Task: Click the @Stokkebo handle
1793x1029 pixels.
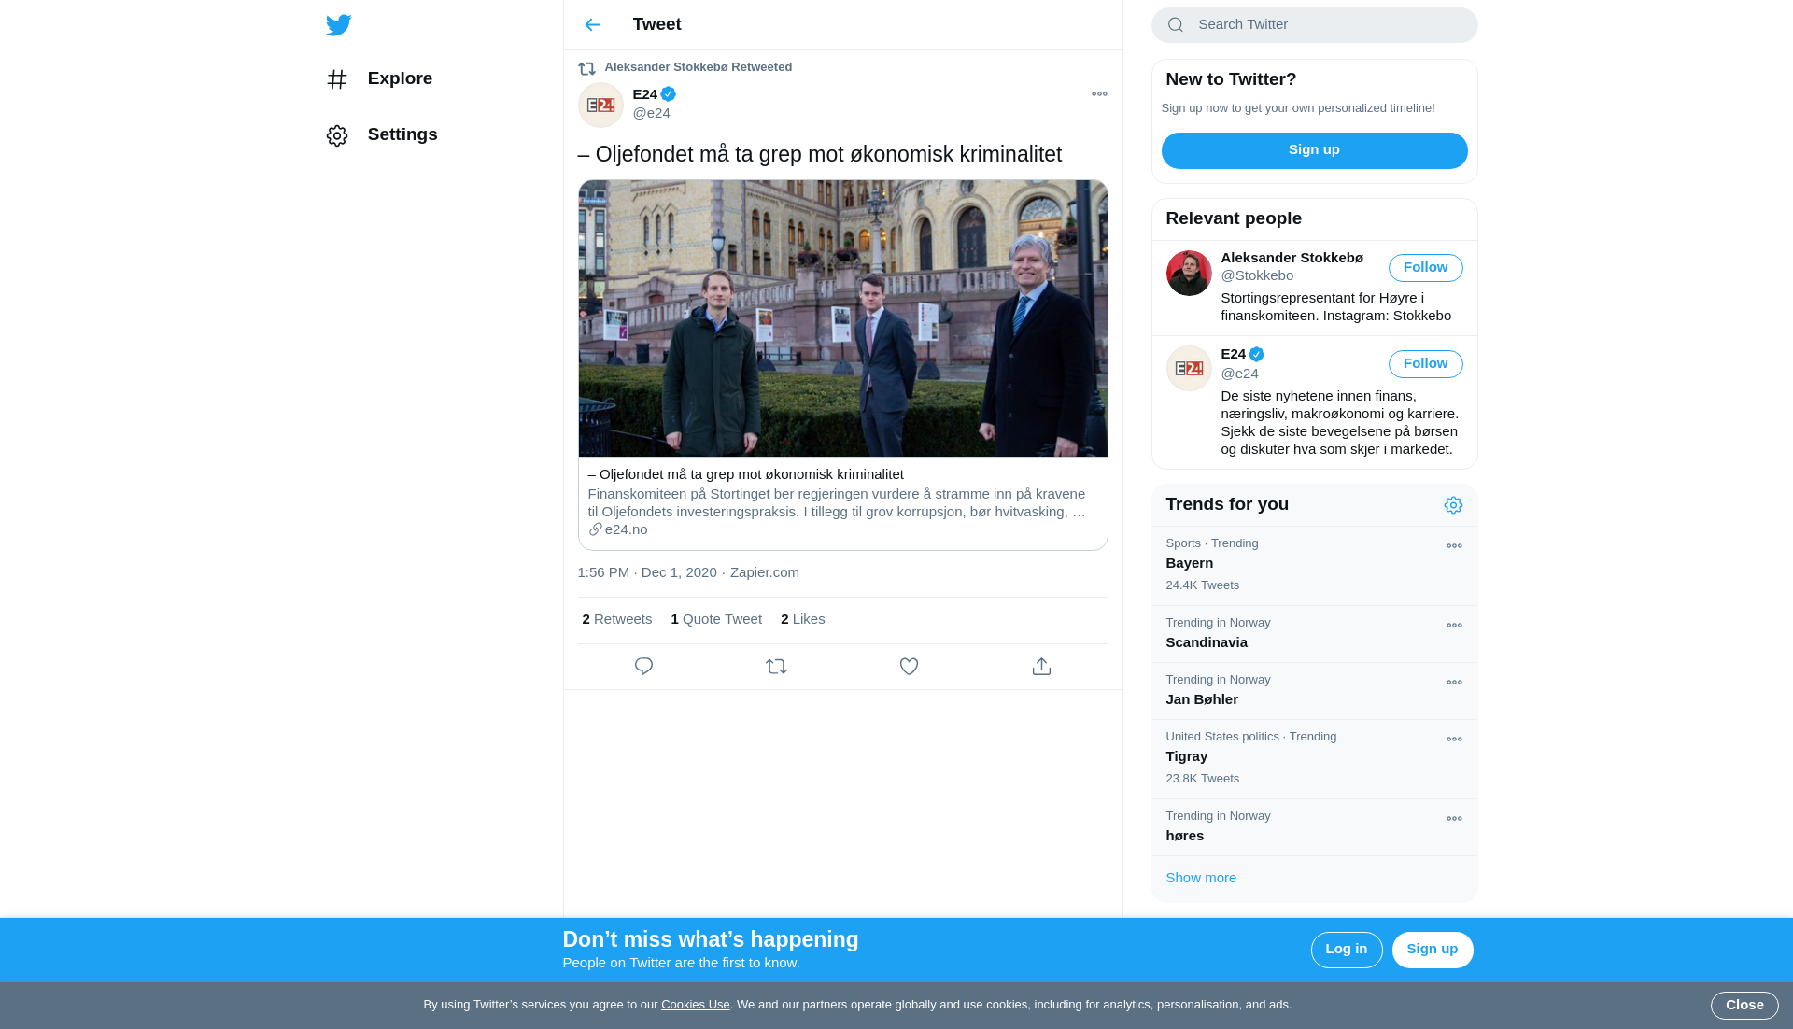Action: (x=1257, y=275)
